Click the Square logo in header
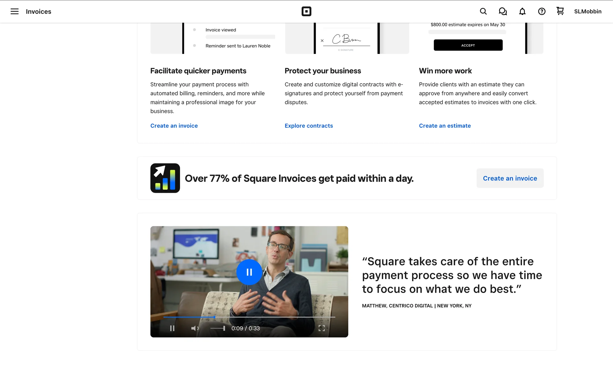Screen dimensions: 613x383 click(x=306, y=11)
